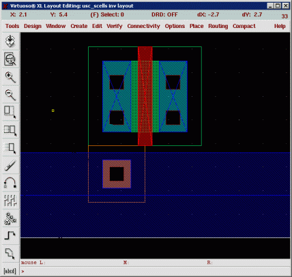Pick the Delete tool icon
The image size is (292, 277).
point(10,165)
